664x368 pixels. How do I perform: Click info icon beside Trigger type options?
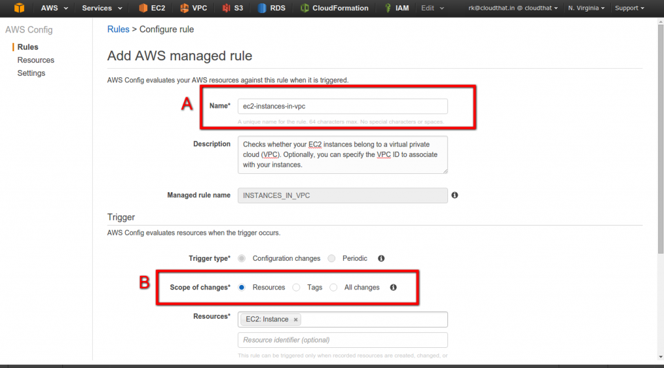pyautogui.click(x=381, y=258)
